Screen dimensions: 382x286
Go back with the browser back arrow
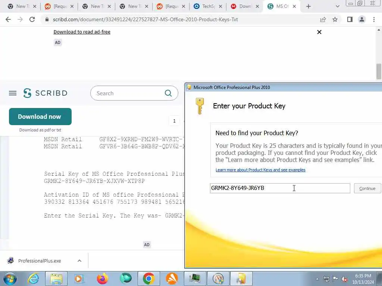point(8,19)
